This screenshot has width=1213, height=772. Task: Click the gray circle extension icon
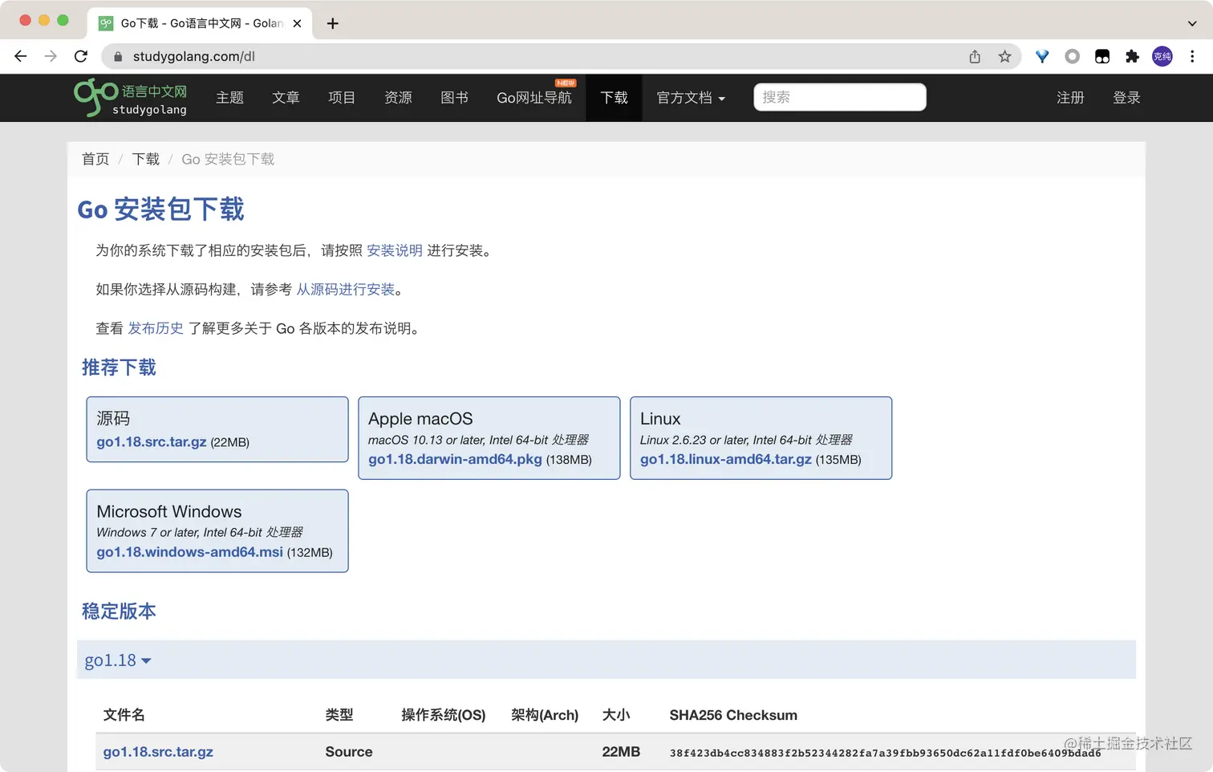tap(1072, 56)
